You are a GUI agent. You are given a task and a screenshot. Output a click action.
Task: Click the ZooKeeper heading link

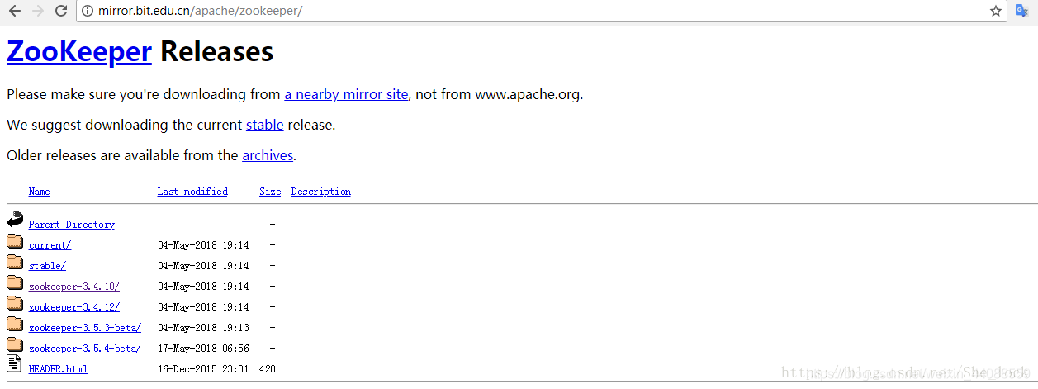[x=79, y=51]
